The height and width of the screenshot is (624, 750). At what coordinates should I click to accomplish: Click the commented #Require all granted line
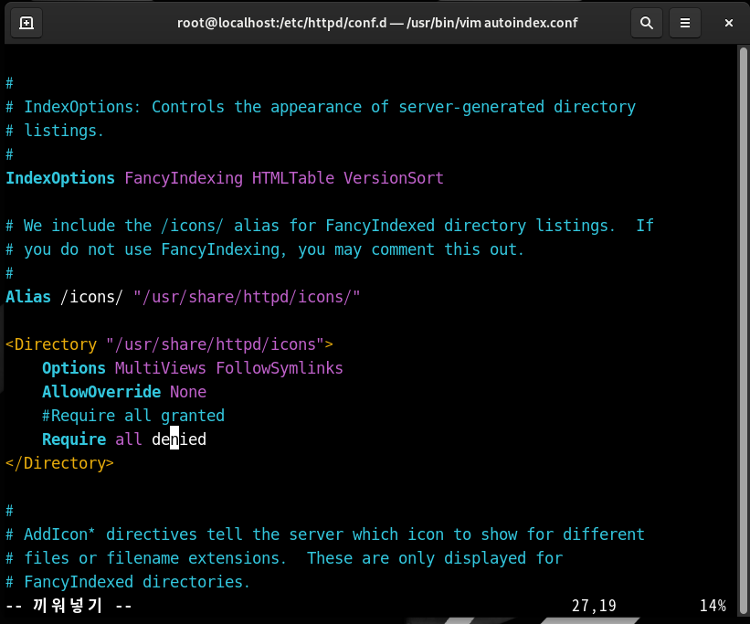[x=133, y=416]
